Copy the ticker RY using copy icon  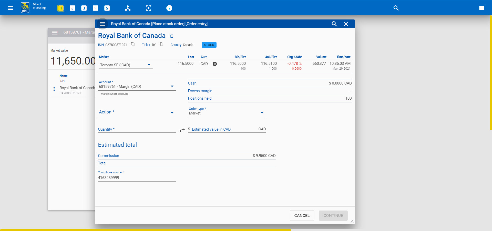[162, 44]
